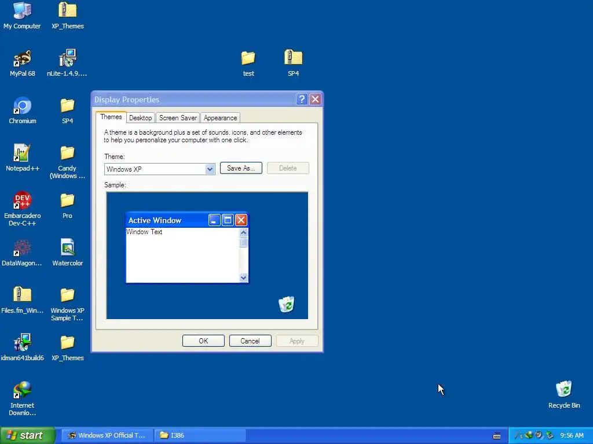Open the Start menu
The image size is (593, 444).
(28, 435)
